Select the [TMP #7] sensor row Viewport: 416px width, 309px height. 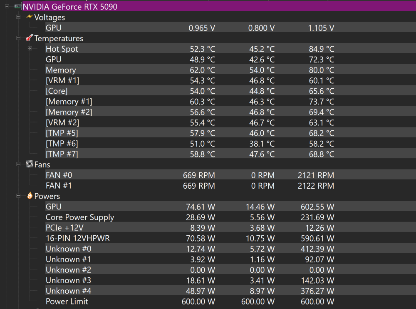tap(230, 154)
